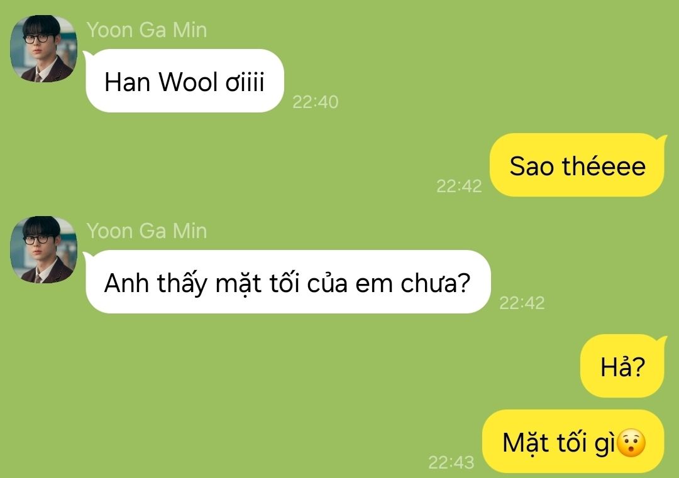Select the 'Sao théeee' message bubble
Viewport: 679px width, 478px height.
pyautogui.click(x=577, y=165)
